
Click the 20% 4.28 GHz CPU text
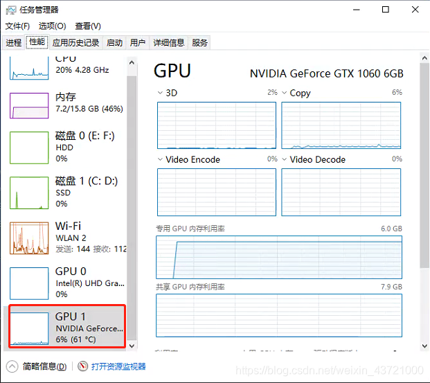click(x=82, y=70)
